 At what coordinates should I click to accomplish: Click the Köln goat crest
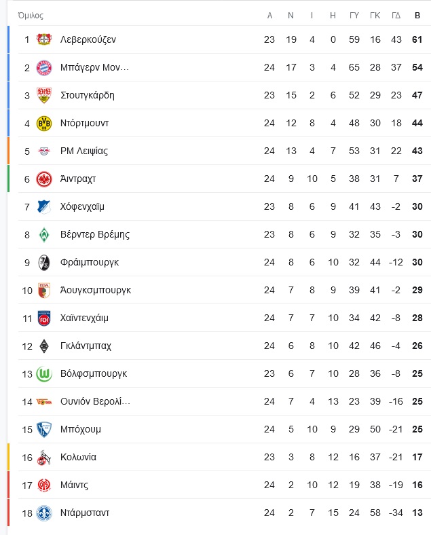pos(44,458)
